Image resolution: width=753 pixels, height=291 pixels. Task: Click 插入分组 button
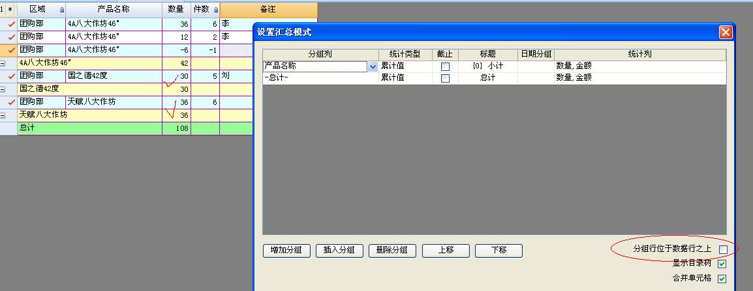click(x=339, y=251)
